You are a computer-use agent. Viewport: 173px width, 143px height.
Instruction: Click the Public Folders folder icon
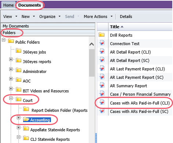11,41
